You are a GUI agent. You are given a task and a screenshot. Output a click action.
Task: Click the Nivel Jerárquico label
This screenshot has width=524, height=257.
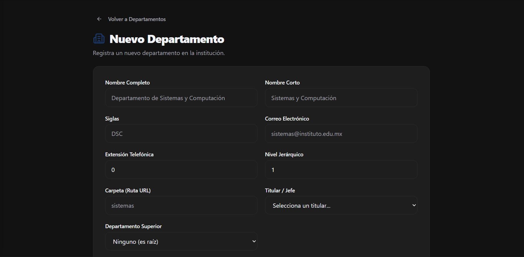click(284, 155)
